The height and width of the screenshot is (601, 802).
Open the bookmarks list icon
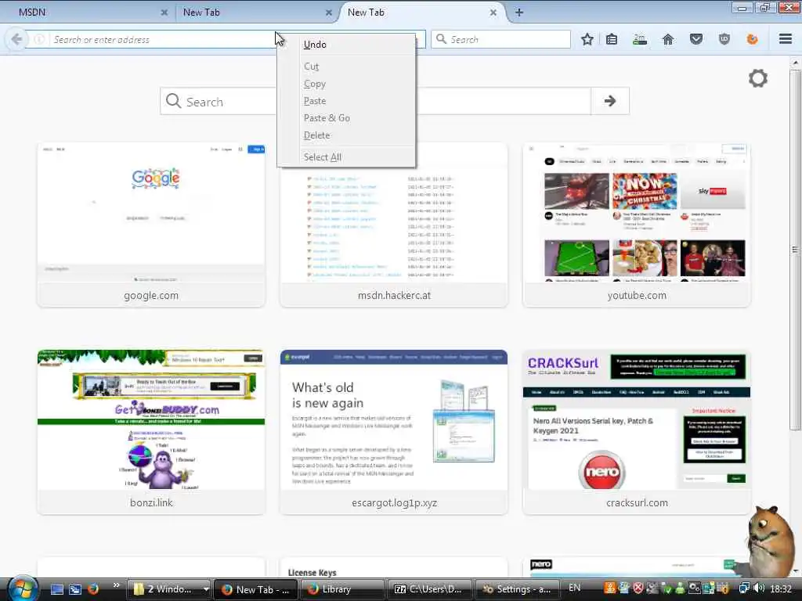pos(612,39)
